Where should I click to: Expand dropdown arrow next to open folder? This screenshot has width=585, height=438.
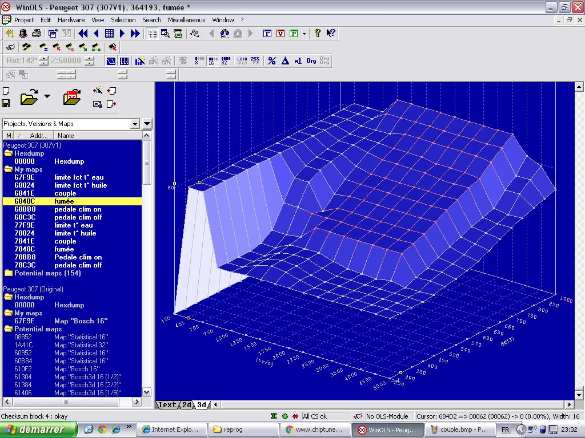(x=47, y=96)
